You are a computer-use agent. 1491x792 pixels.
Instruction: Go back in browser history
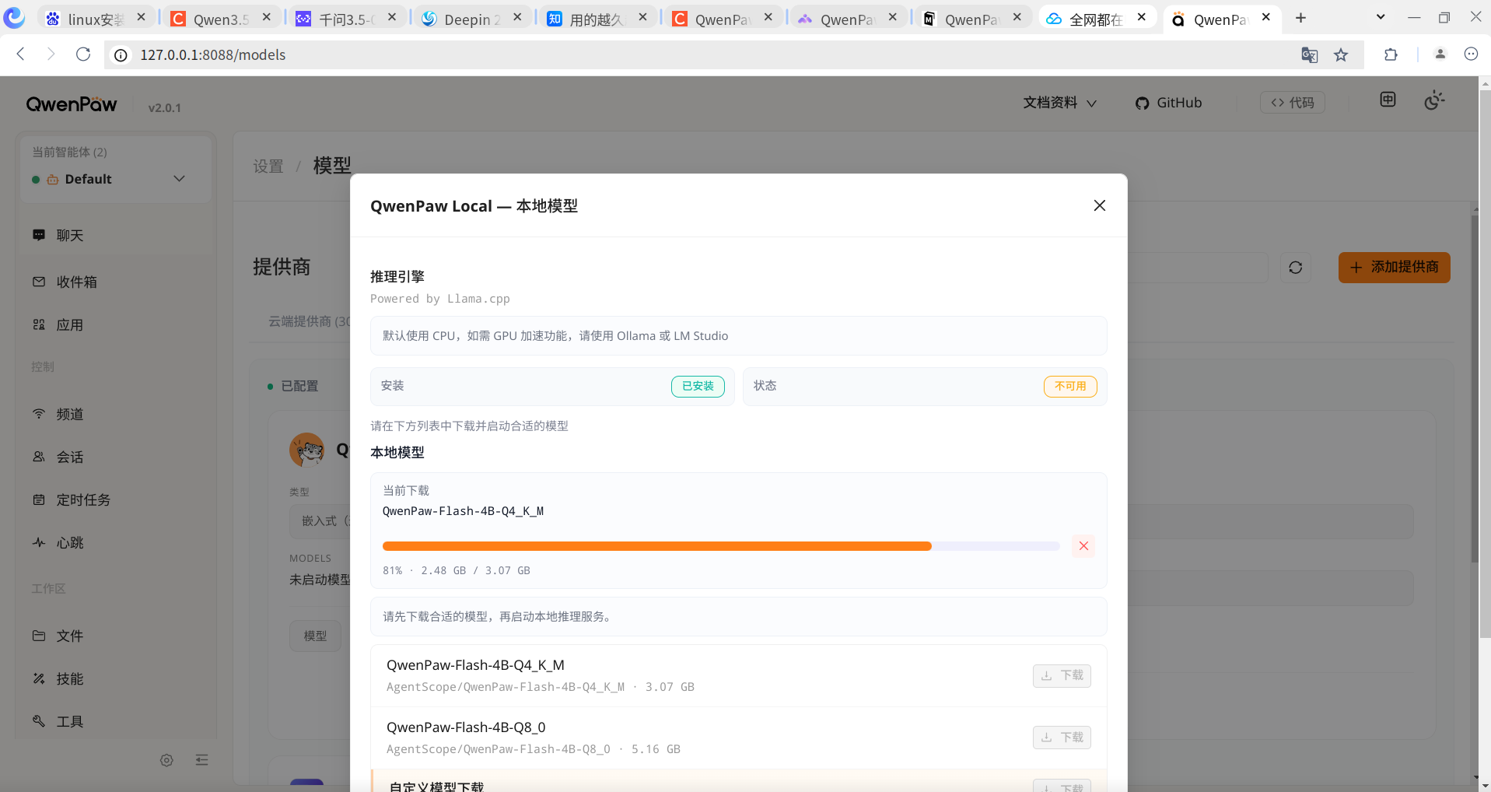pyautogui.click(x=21, y=54)
